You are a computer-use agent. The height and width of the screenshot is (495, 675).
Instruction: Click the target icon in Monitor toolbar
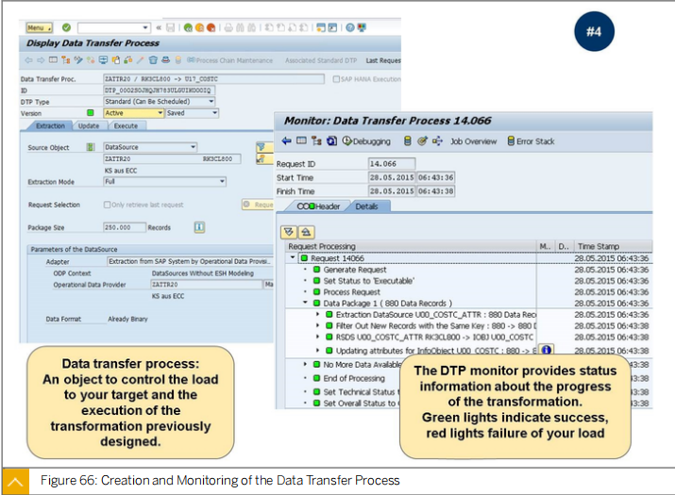coord(422,141)
